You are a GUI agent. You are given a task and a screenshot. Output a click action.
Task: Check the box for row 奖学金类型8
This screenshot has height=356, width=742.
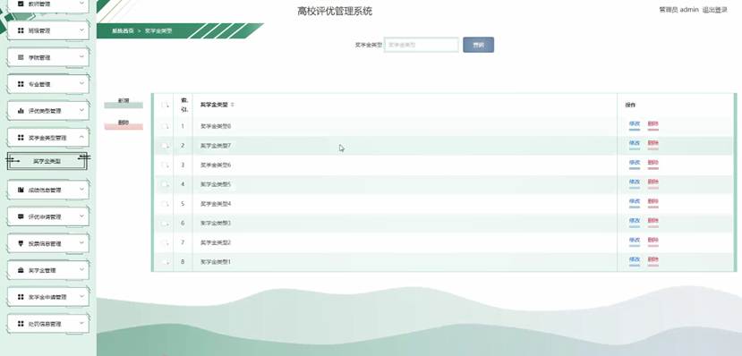[164, 126]
